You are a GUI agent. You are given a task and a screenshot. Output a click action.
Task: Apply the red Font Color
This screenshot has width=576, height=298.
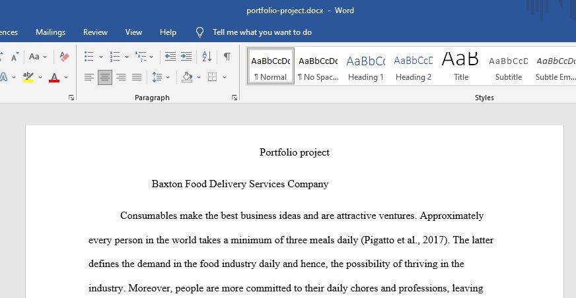(x=54, y=77)
